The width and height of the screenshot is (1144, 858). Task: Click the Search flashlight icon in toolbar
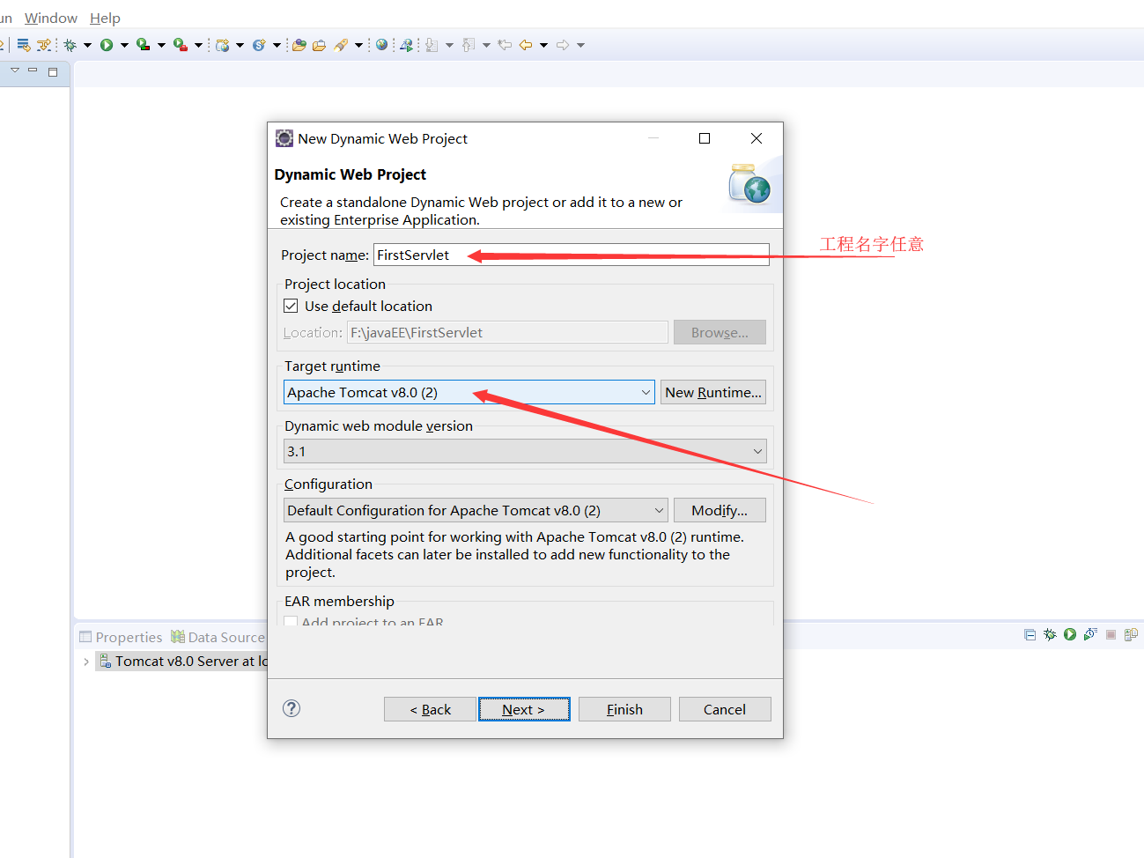pyautogui.click(x=341, y=45)
